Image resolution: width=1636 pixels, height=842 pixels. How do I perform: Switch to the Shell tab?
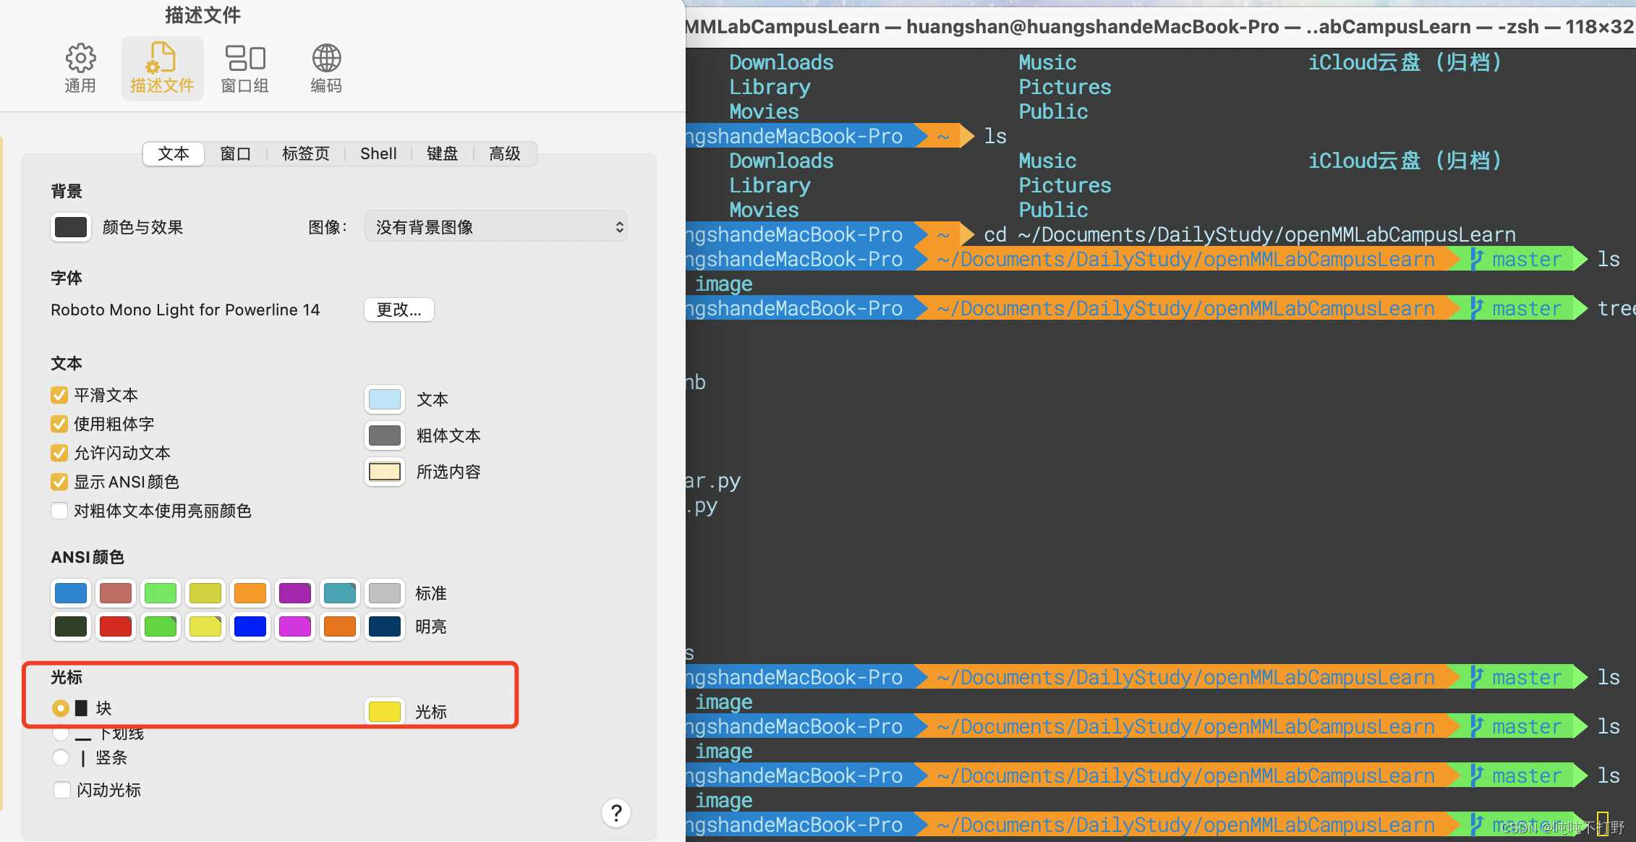pos(378,153)
